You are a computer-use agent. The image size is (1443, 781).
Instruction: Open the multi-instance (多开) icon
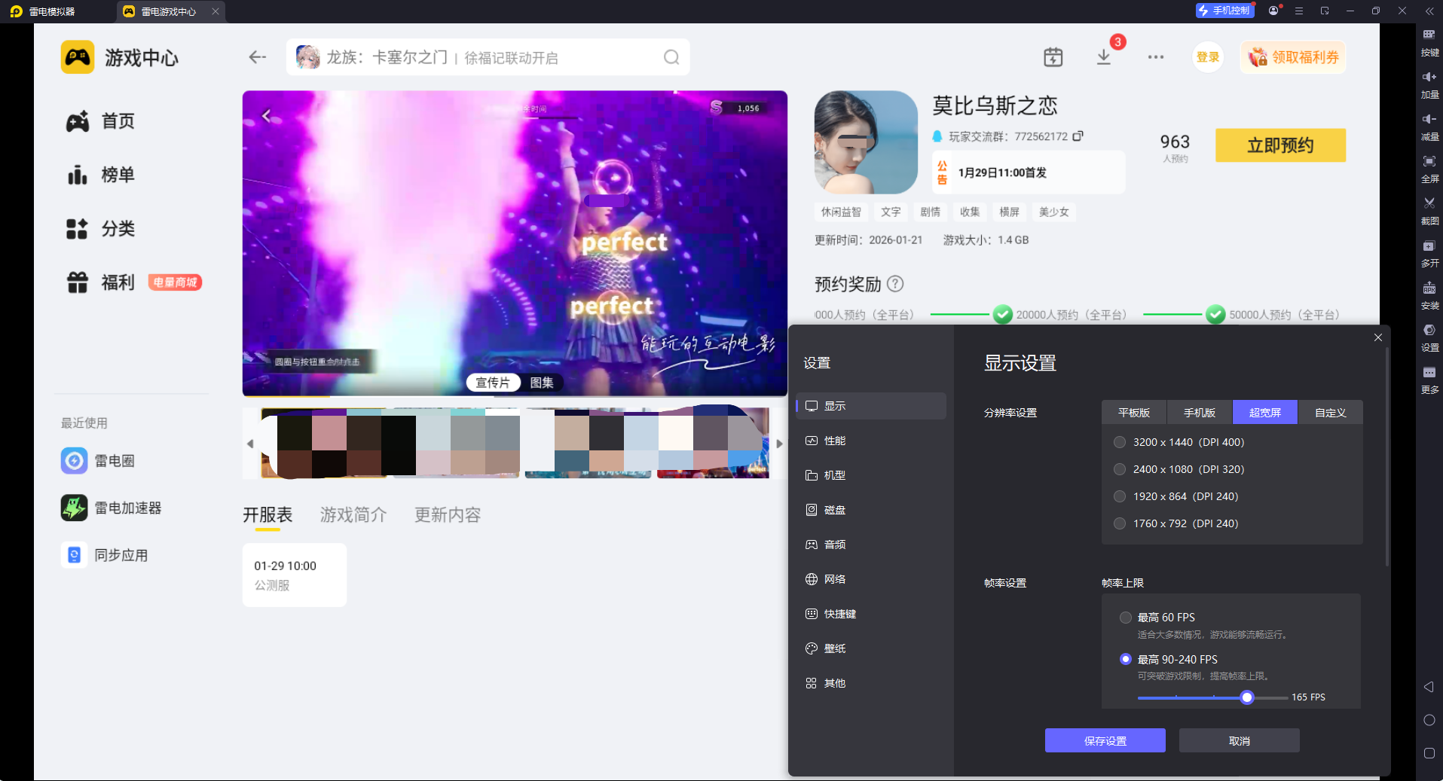pyautogui.click(x=1429, y=246)
